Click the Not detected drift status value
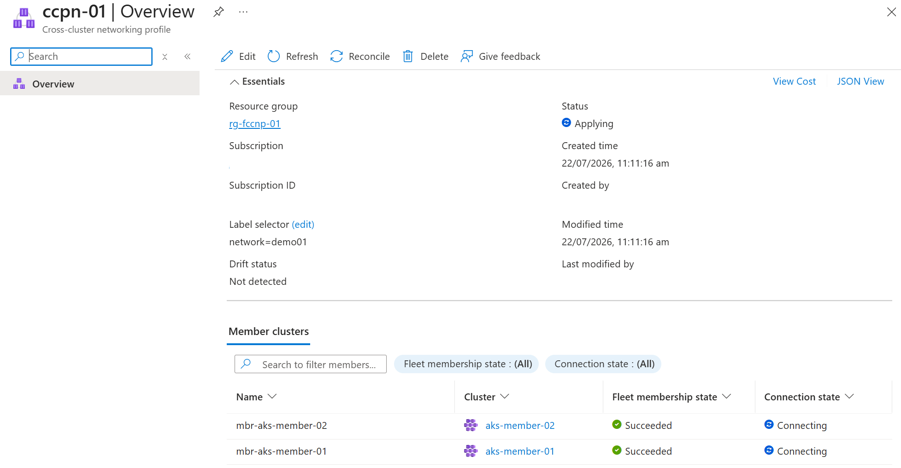Screen dimensions: 901x468 [x=258, y=282]
